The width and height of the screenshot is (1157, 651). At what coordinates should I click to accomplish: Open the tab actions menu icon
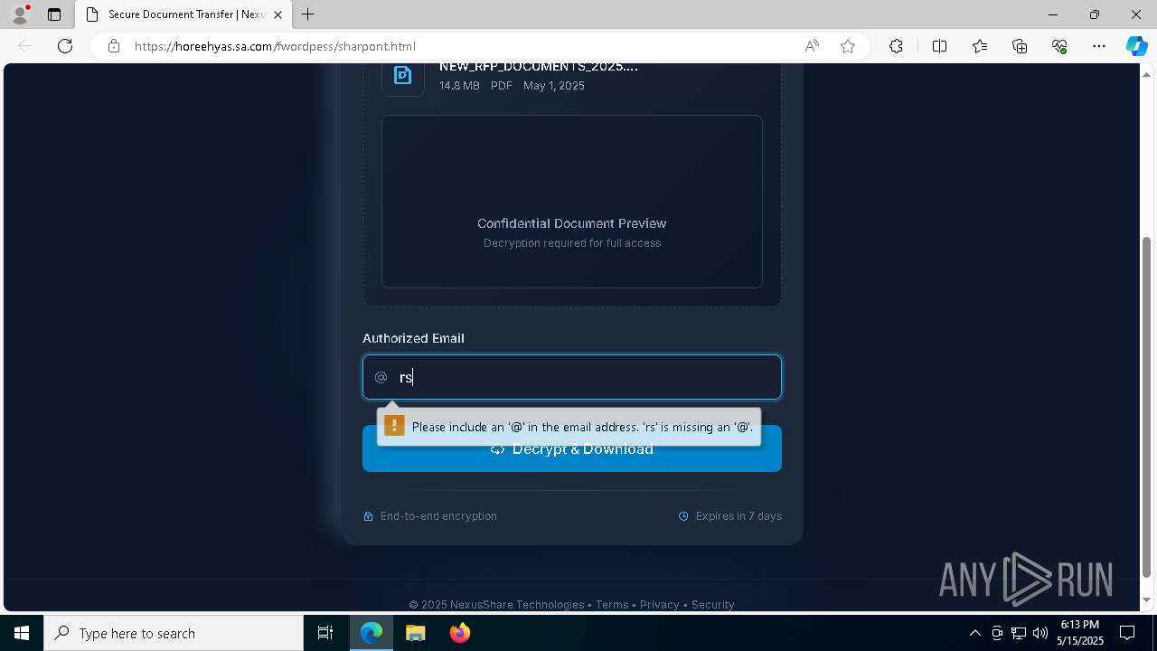pyautogui.click(x=54, y=14)
